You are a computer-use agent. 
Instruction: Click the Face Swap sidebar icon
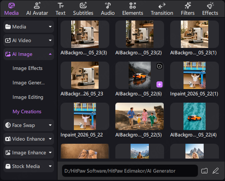8,125
